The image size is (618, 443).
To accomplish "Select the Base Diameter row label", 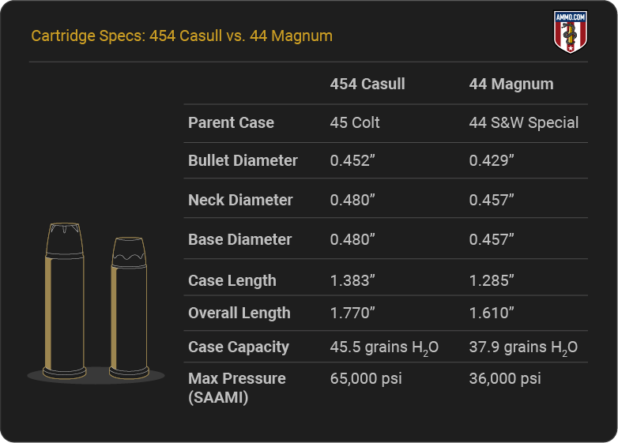I will [x=240, y=239].
